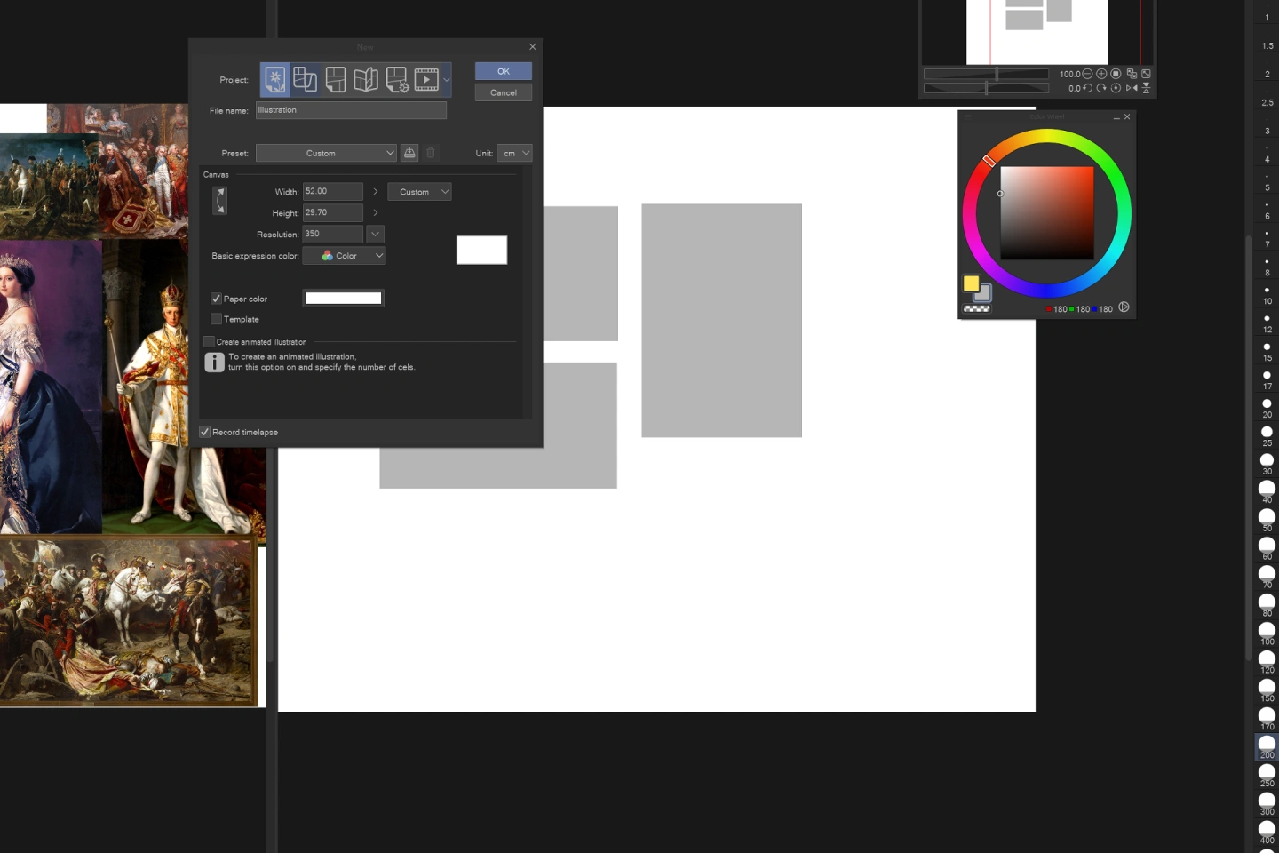This screenshot has width=1279, height=853.
Task: Open the Color Wheel panel menu icon
Action: (968, 117)
